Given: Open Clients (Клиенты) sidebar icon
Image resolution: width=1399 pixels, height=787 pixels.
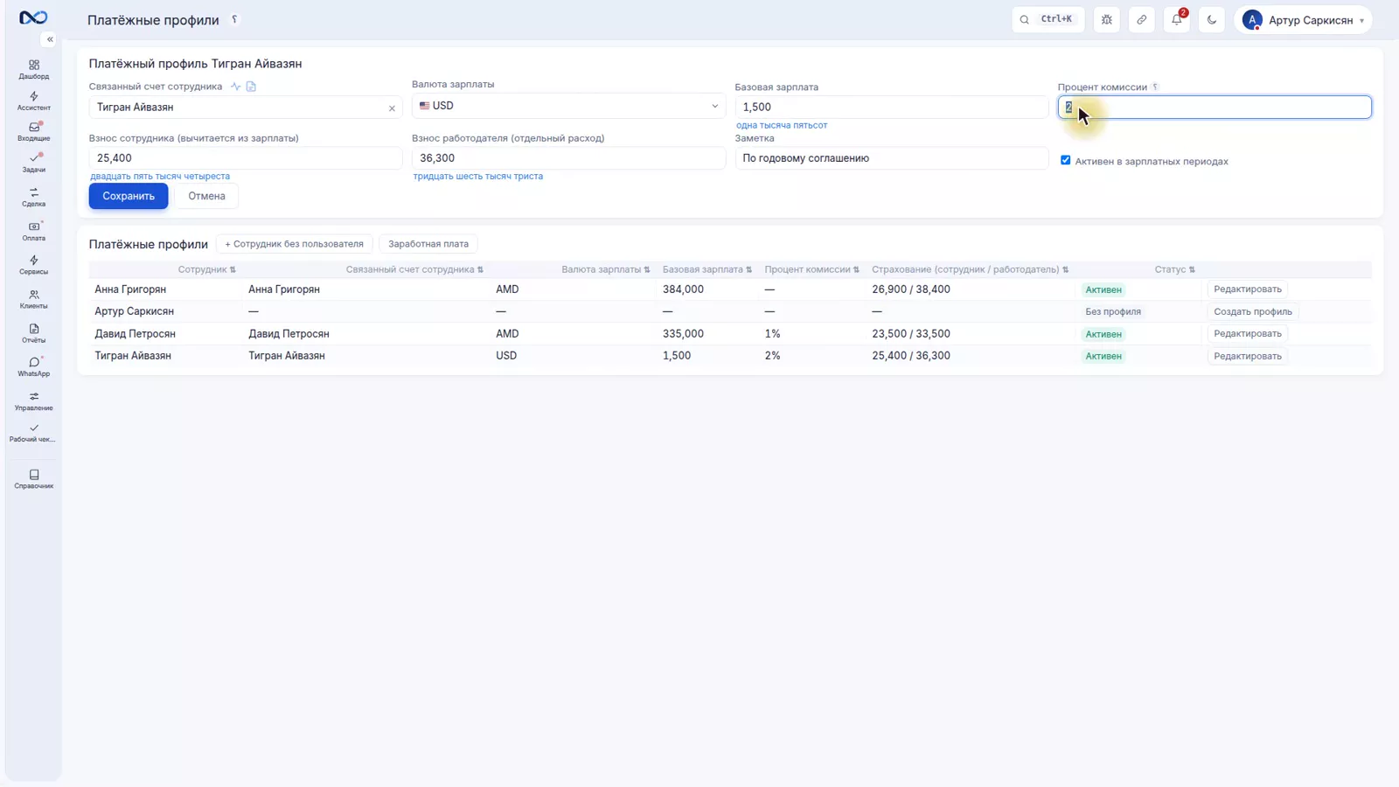Looking at the screenshot, I should [33, 299].
